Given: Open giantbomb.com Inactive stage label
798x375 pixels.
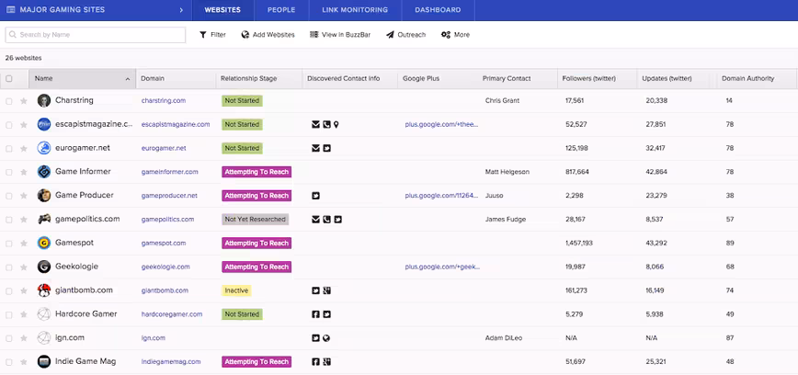Looking at the screenshot, I should click(x=236, y=290).
